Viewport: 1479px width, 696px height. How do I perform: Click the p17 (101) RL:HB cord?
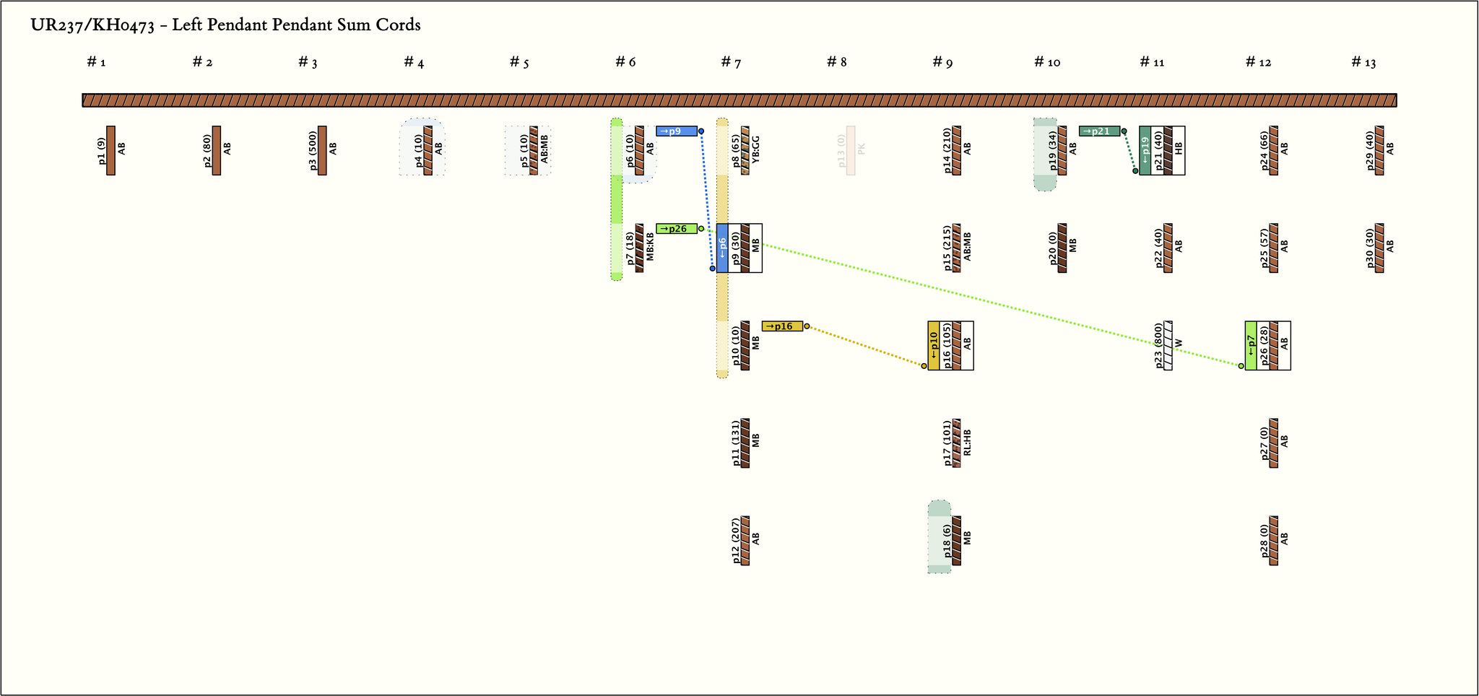956,443
